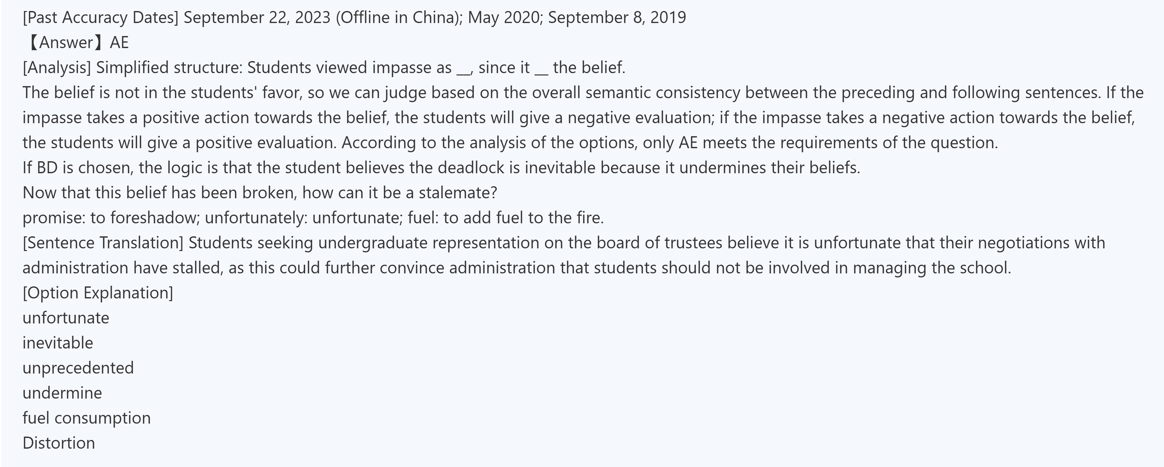Screen dimensions: 1164x467
Task: Select the 'Distortion' option word
Action: pos(59,443)
